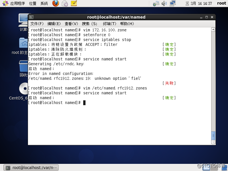
Task: Select the terminal taskbar button root@localhost:/var/n…
Action: pos(31,168)
